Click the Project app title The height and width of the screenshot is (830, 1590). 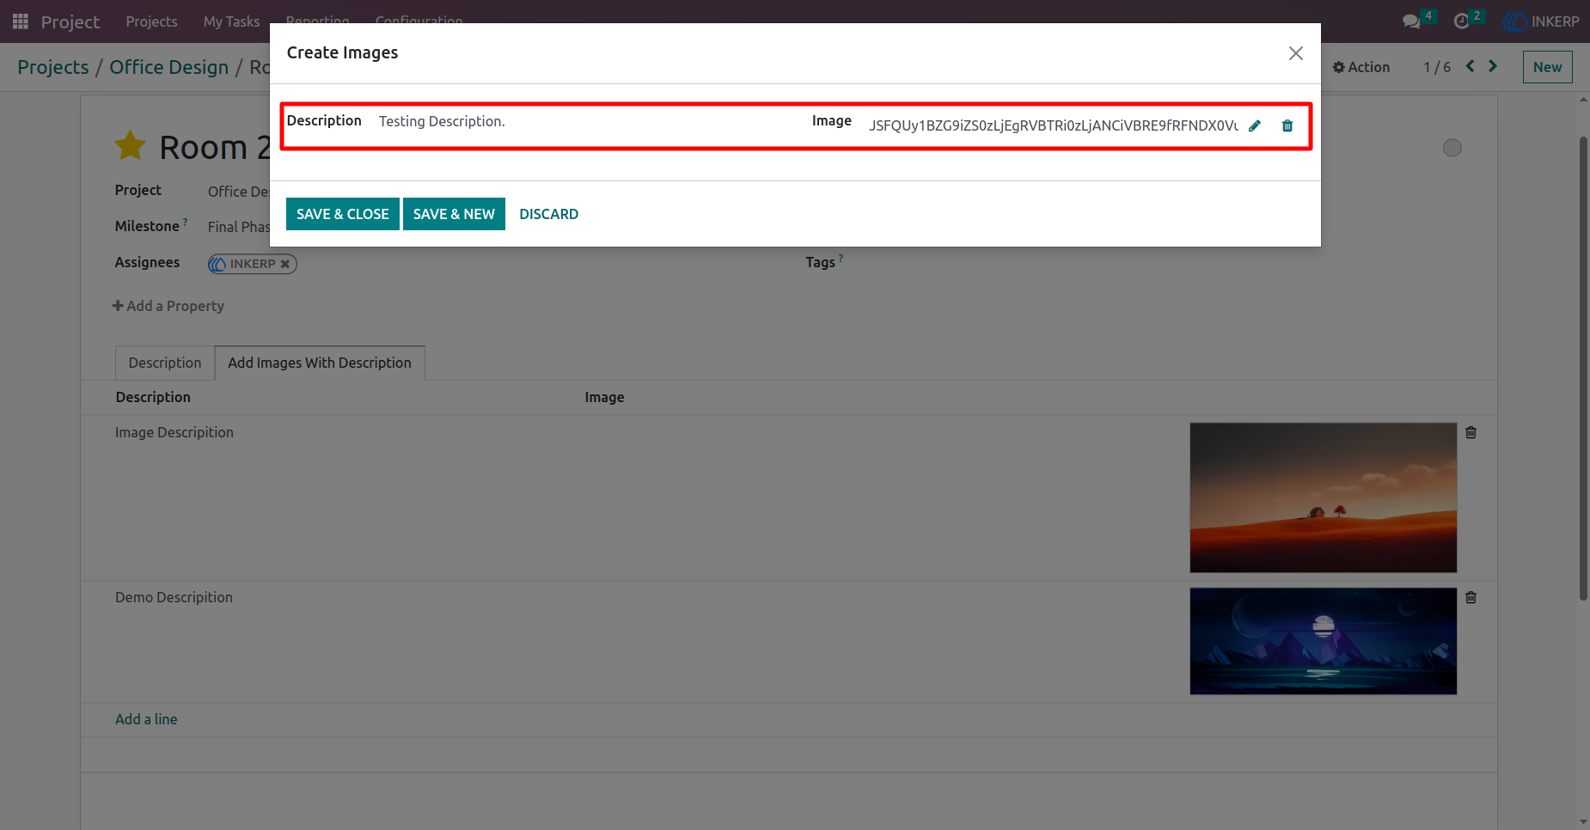70,21
